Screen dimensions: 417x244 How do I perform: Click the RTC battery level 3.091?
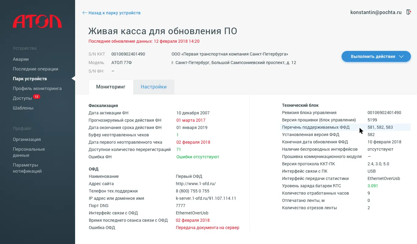[373, 186]
